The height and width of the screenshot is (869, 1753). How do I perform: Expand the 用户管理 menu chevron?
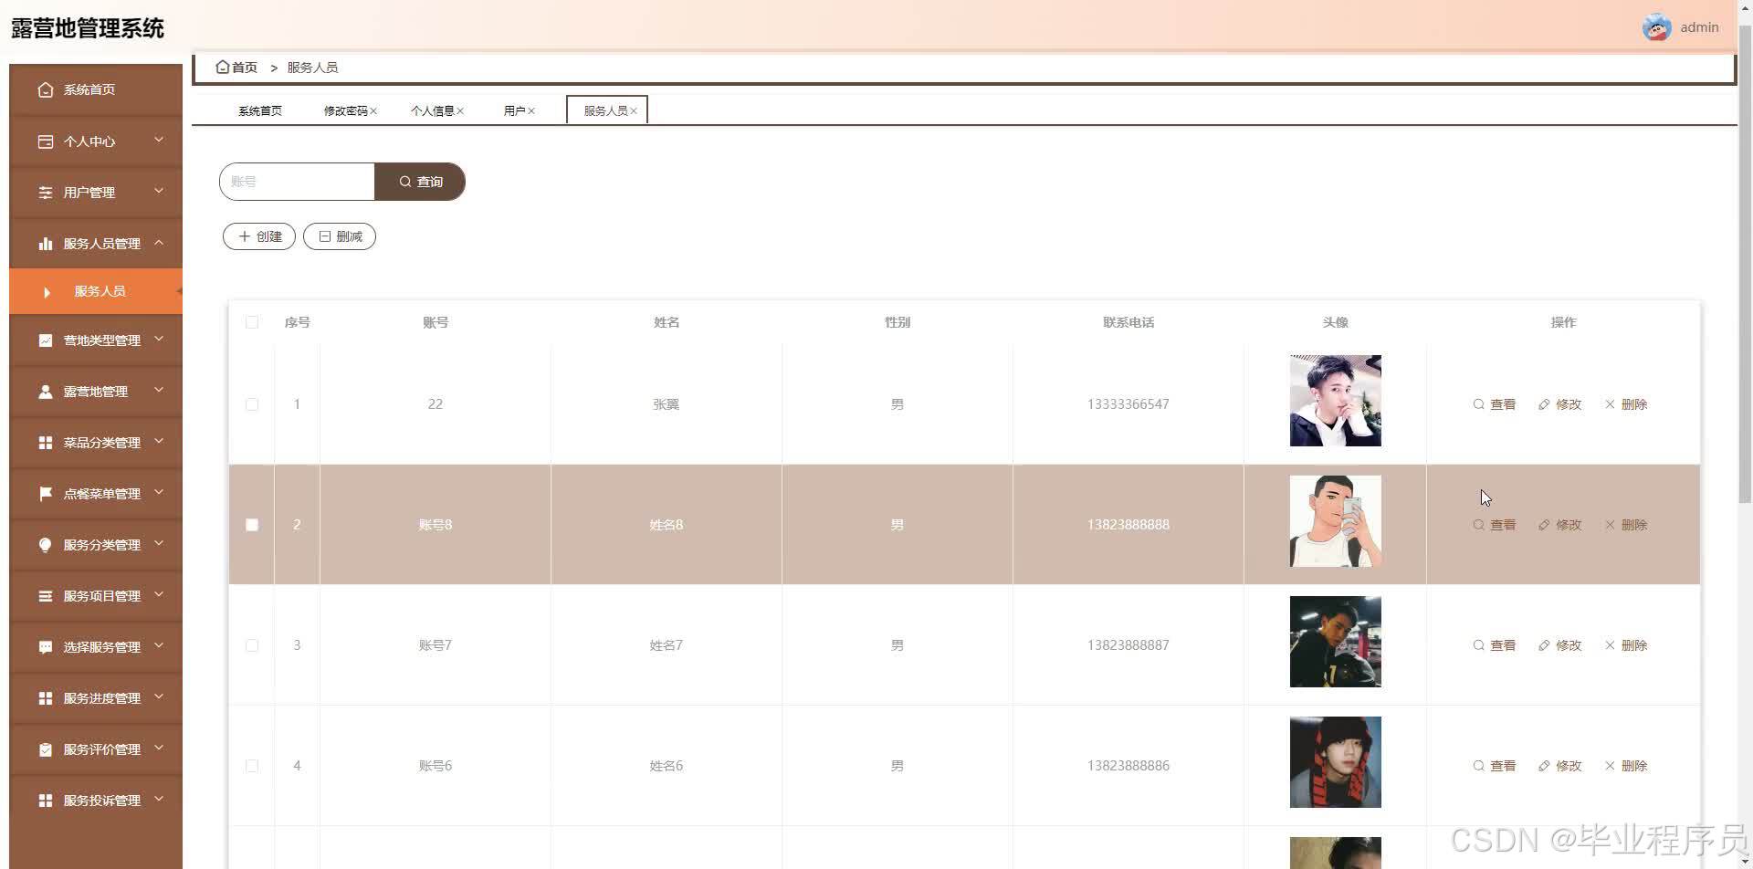click(x=159, y=192)
